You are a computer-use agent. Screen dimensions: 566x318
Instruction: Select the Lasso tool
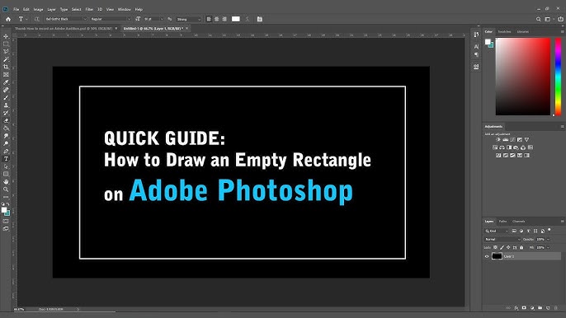tap(6, 52)
